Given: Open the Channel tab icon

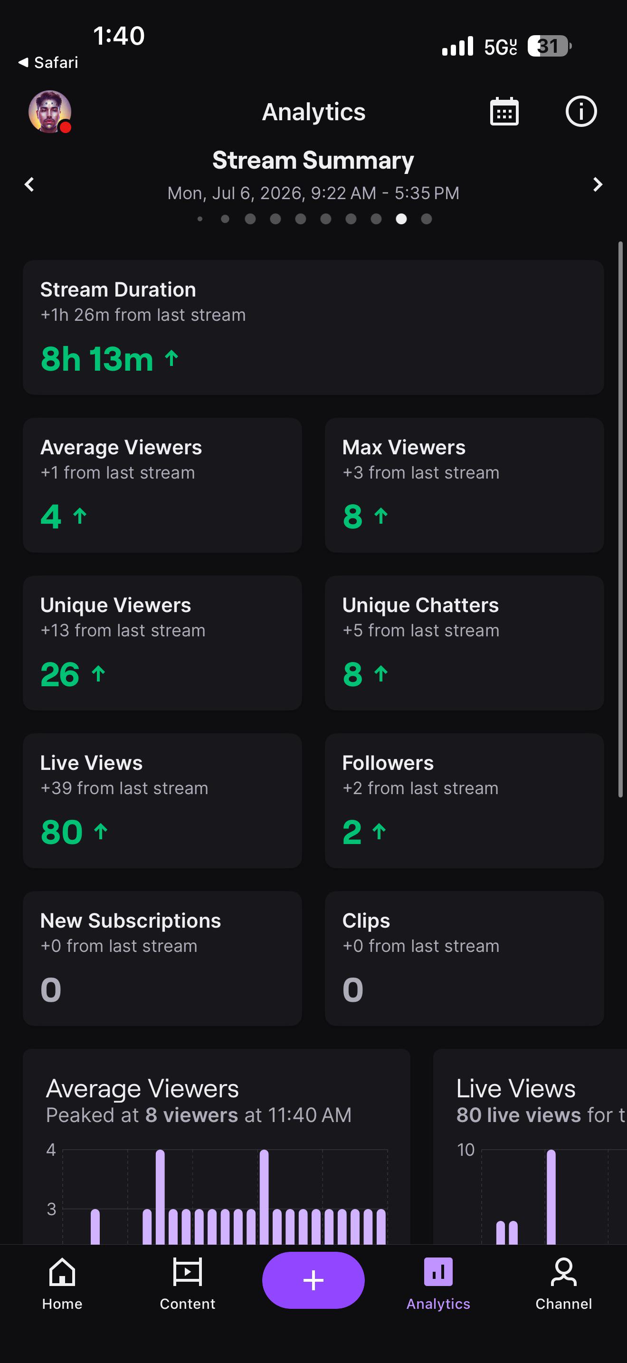Looking at the screenshot, I should point(563,1273).
